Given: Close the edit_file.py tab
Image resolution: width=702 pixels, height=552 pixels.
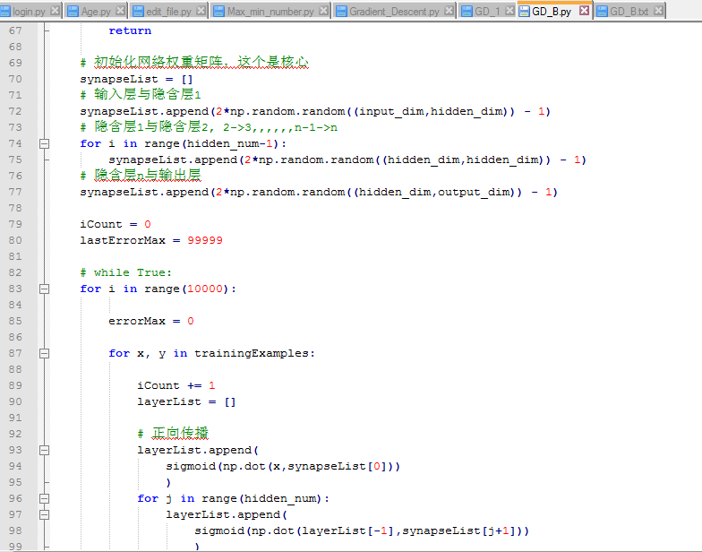Looking at the screenshot, I should point(201,11).
